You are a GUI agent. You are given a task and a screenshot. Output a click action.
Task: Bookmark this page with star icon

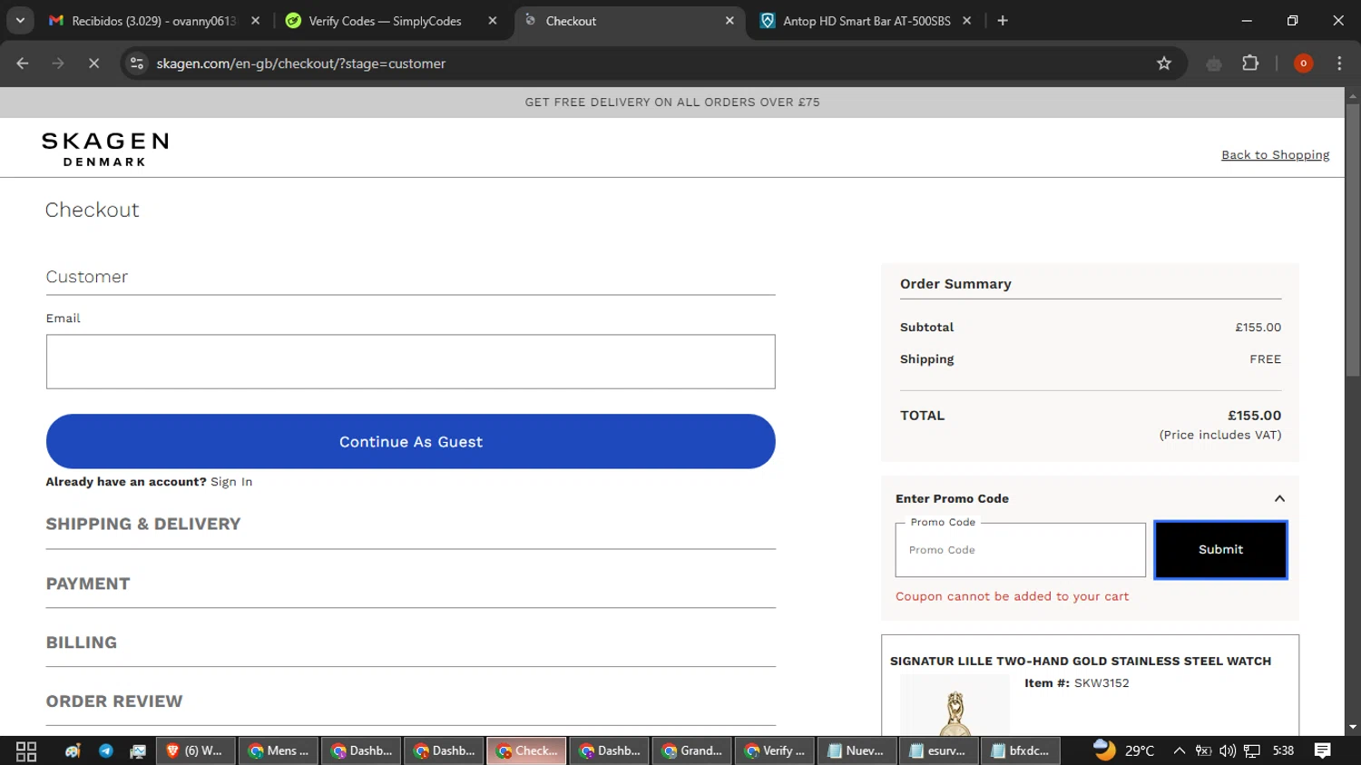[1164, 64]
